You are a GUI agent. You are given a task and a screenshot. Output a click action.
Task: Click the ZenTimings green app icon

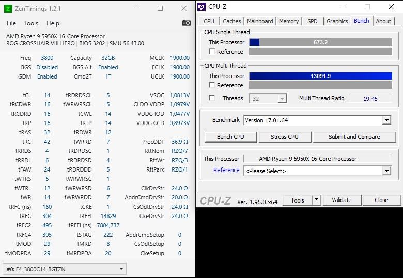[8, 9]
